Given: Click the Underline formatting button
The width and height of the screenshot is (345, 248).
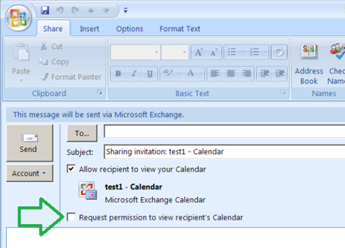Looking at the screenshot, I should [150, 74].
